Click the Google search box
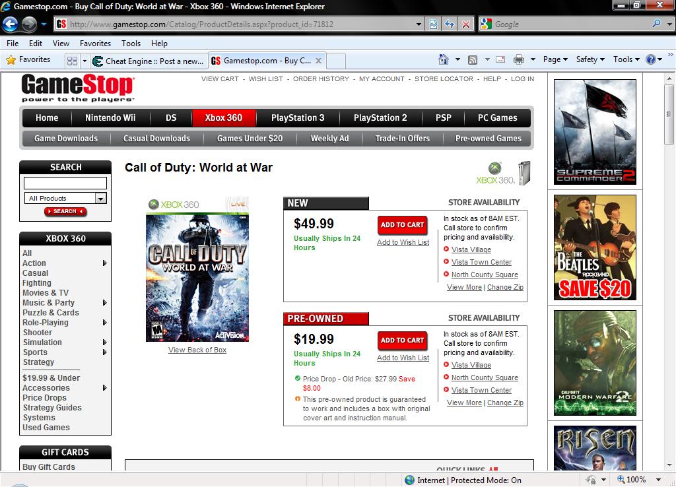676x487 pixels. tap(570, 24)
